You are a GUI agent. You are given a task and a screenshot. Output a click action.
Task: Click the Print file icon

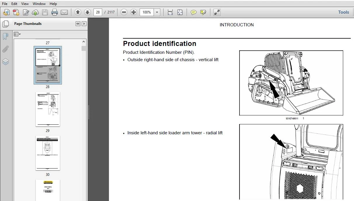(54, 12)
